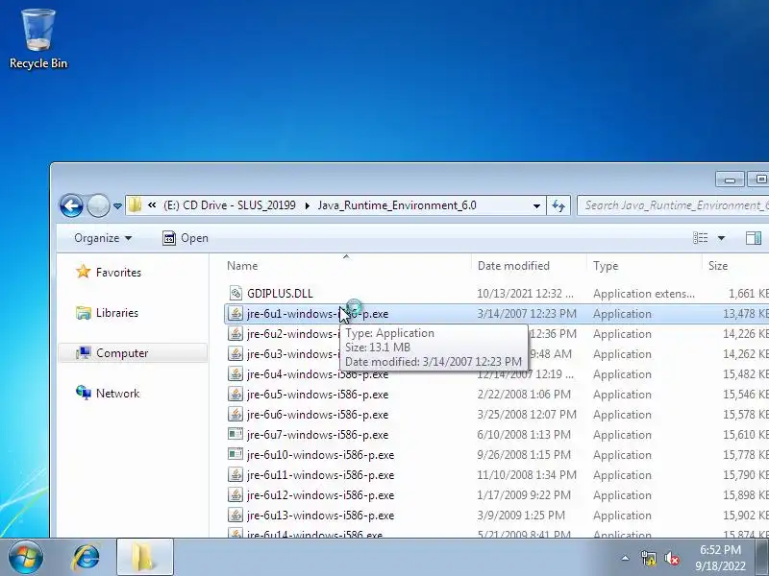Select Favorites in the navigation pane

tap(118, 273)
